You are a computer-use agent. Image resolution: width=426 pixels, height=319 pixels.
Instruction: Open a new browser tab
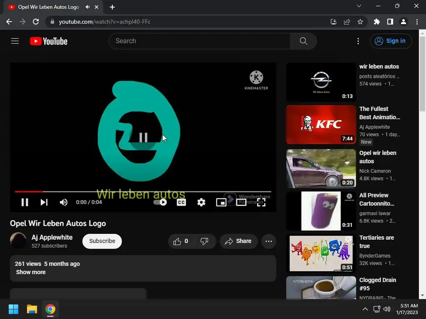click(x=112, y=7)
